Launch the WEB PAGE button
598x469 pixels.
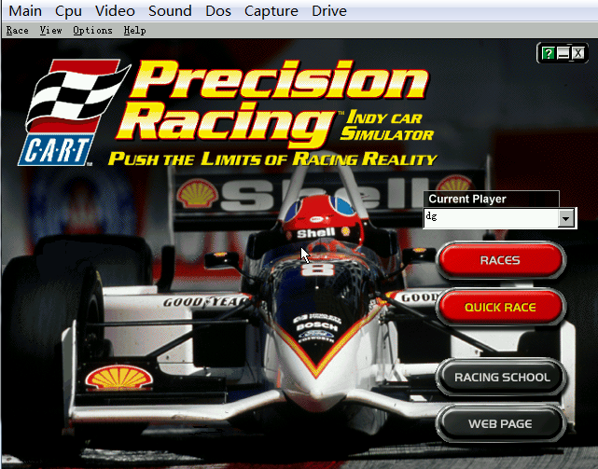pos(500,424)
